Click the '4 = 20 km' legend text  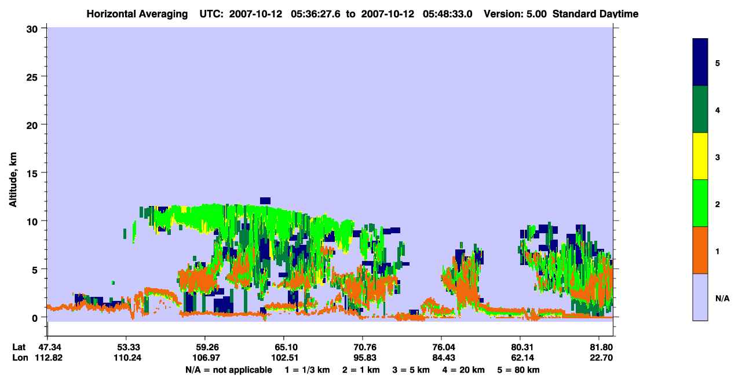(x=464, y=370)
